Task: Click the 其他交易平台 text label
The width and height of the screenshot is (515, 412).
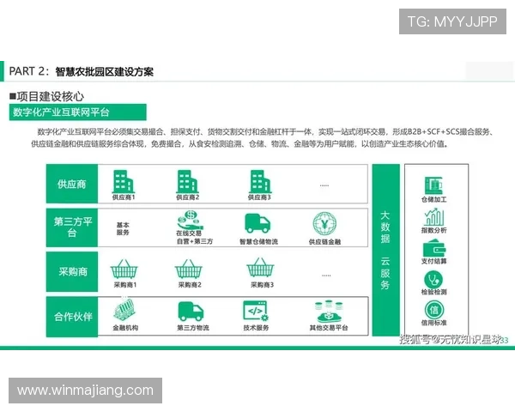Action: tap(329, 328)
